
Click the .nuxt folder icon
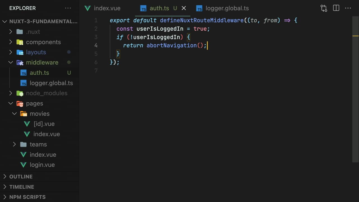pos(20,32)
